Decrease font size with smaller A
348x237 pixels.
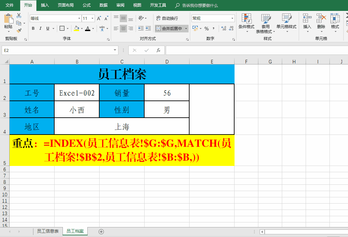106,19
